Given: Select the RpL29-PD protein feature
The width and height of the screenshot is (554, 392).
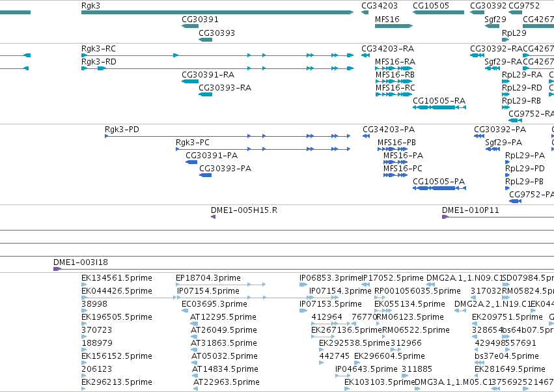Looking at the screenshot, I should pos(507,175).
